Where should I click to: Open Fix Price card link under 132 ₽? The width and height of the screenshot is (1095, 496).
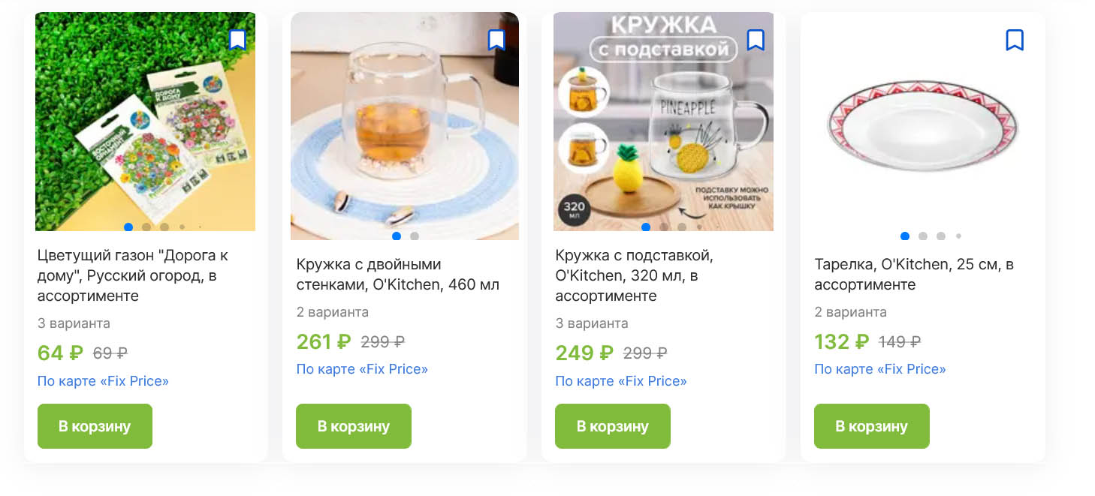click(x=880, y=369)
